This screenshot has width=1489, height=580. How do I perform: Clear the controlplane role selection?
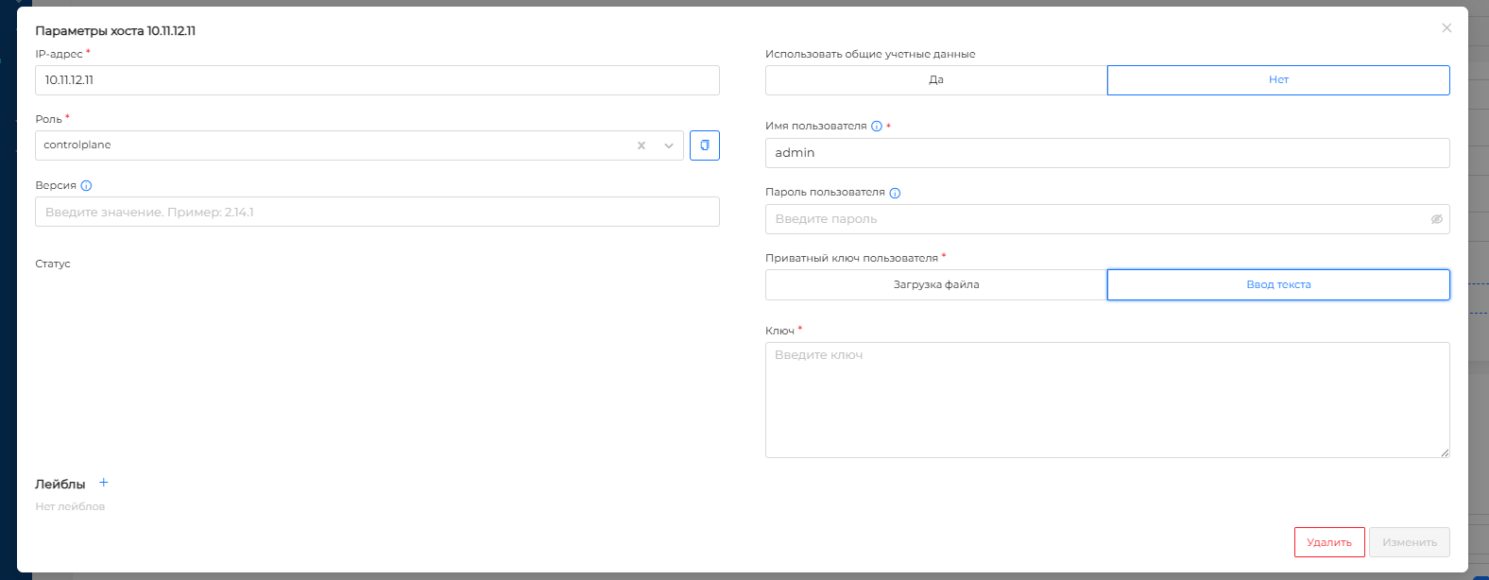[642, 145]
